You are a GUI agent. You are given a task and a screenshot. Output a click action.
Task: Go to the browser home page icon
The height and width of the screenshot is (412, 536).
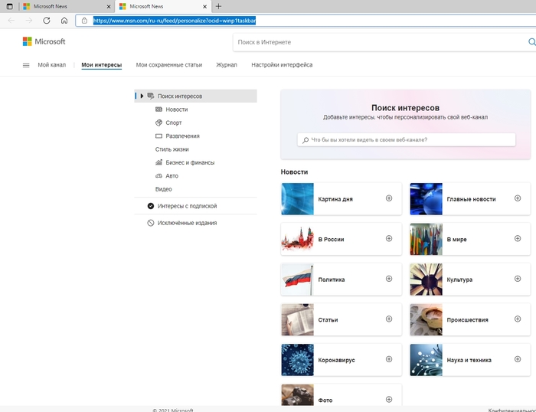click(64, 21)
